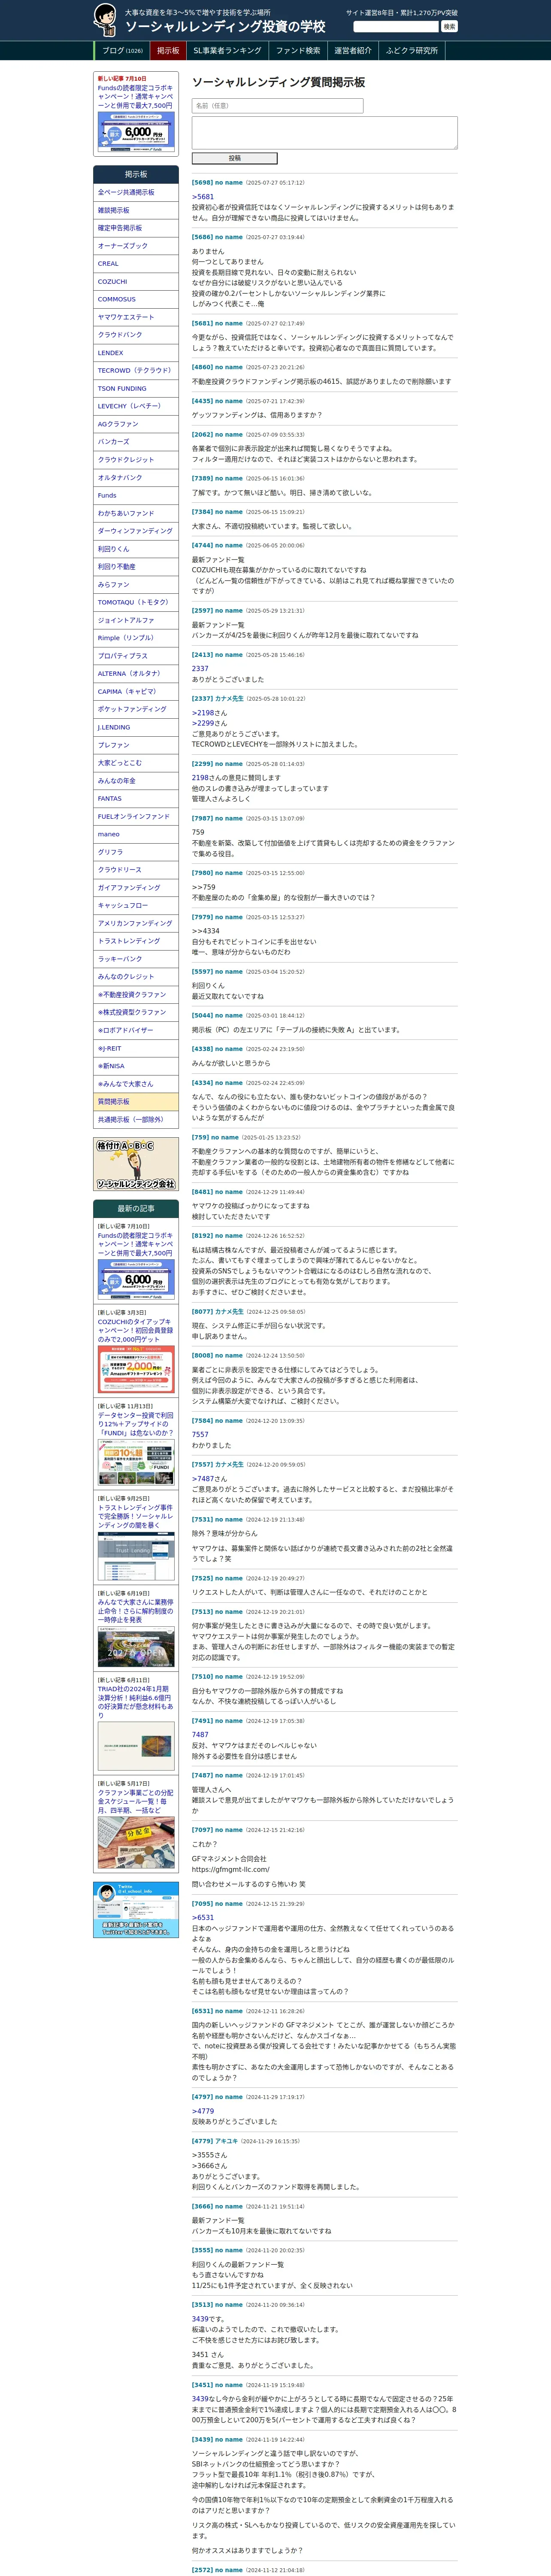Focus the 名前（任意） name field
The width and height of the screenshot is (551, 2576).
(x=277, y=105)
